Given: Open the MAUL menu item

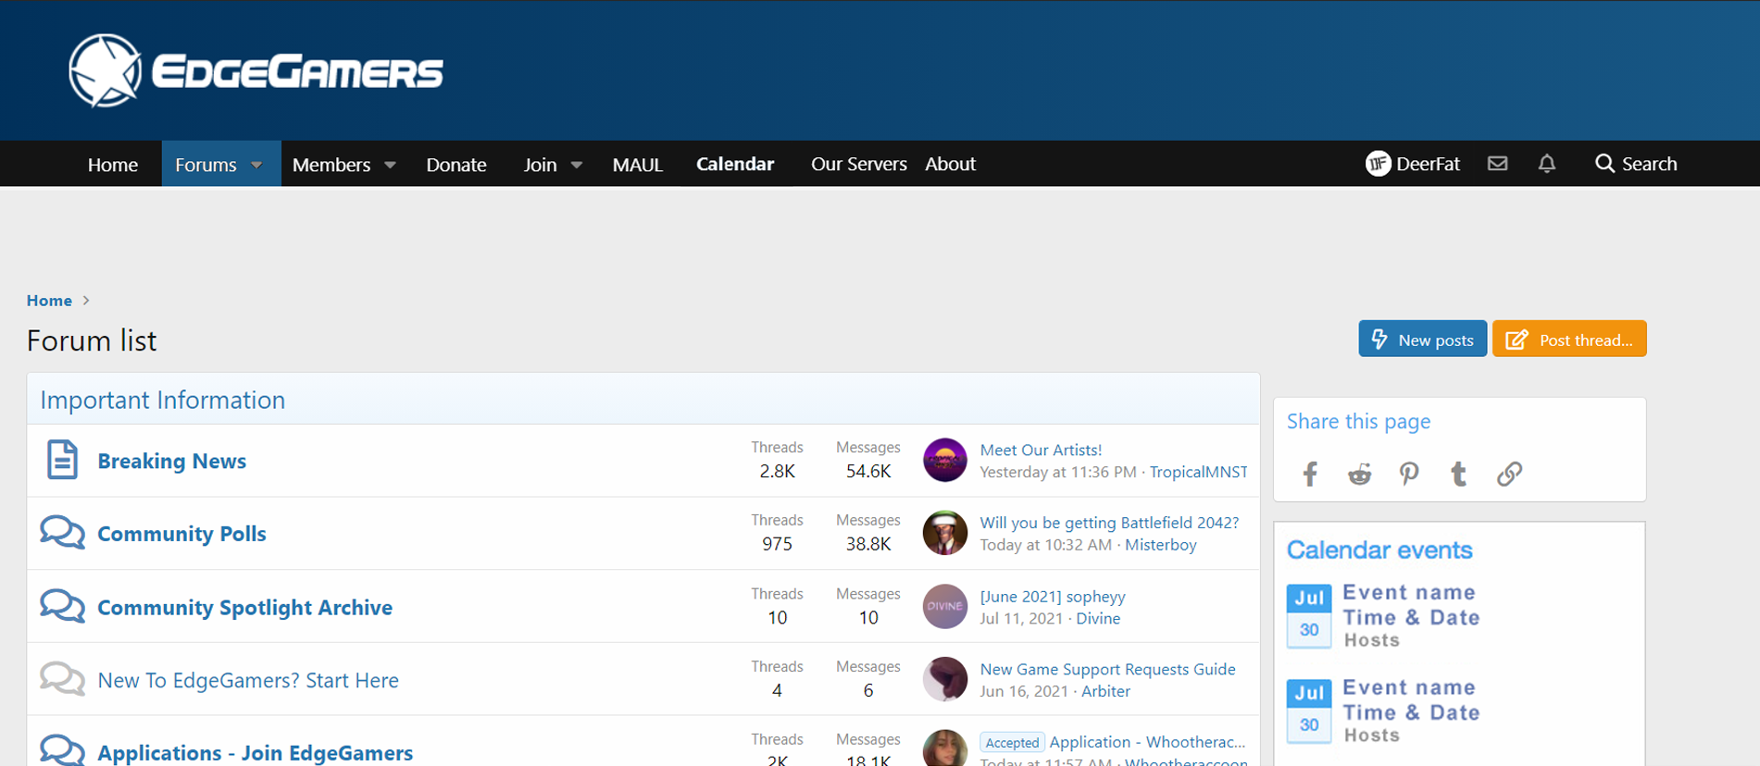Looking at the screenshot, I should [x=638, y=165].
